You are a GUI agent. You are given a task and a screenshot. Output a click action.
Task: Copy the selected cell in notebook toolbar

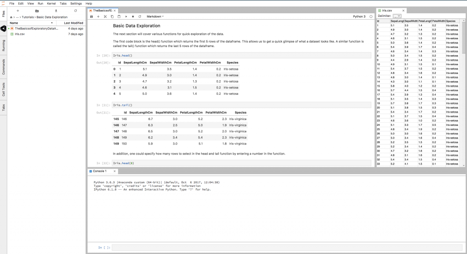(112, 16)
